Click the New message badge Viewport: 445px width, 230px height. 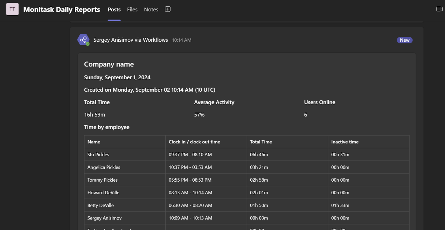404,40
